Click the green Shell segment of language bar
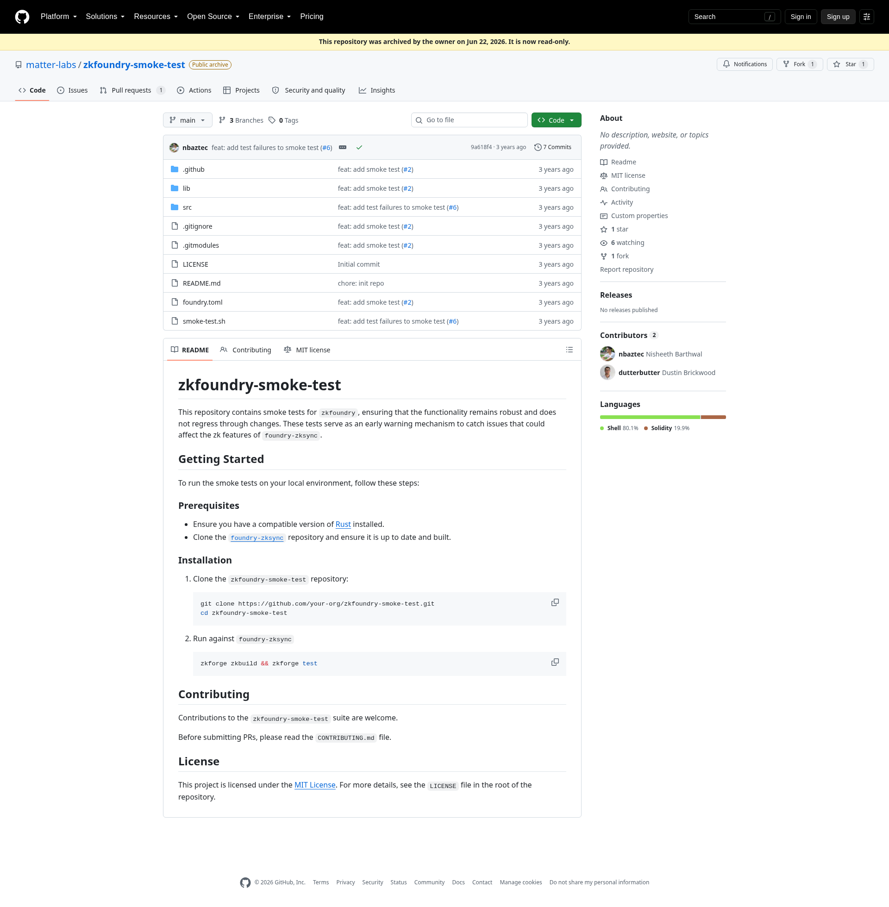 [x=650, y=417]
